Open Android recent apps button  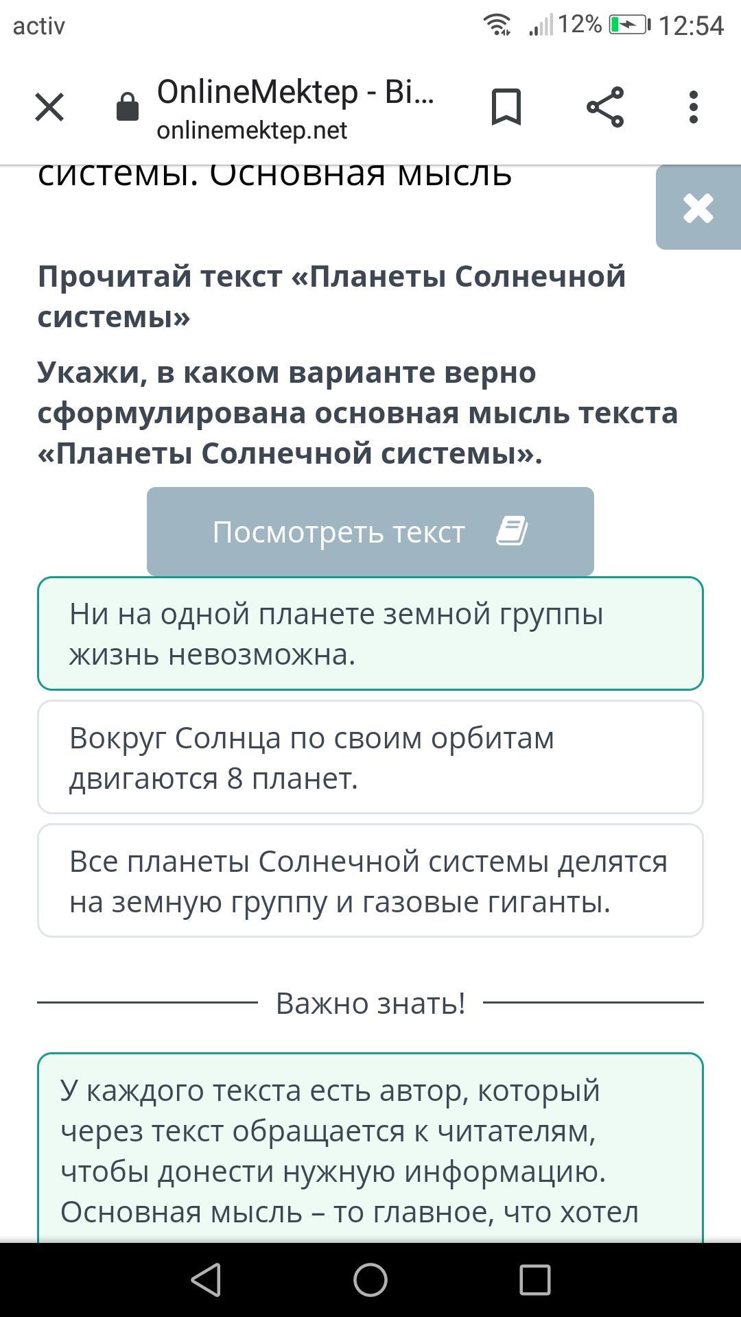535,1280
